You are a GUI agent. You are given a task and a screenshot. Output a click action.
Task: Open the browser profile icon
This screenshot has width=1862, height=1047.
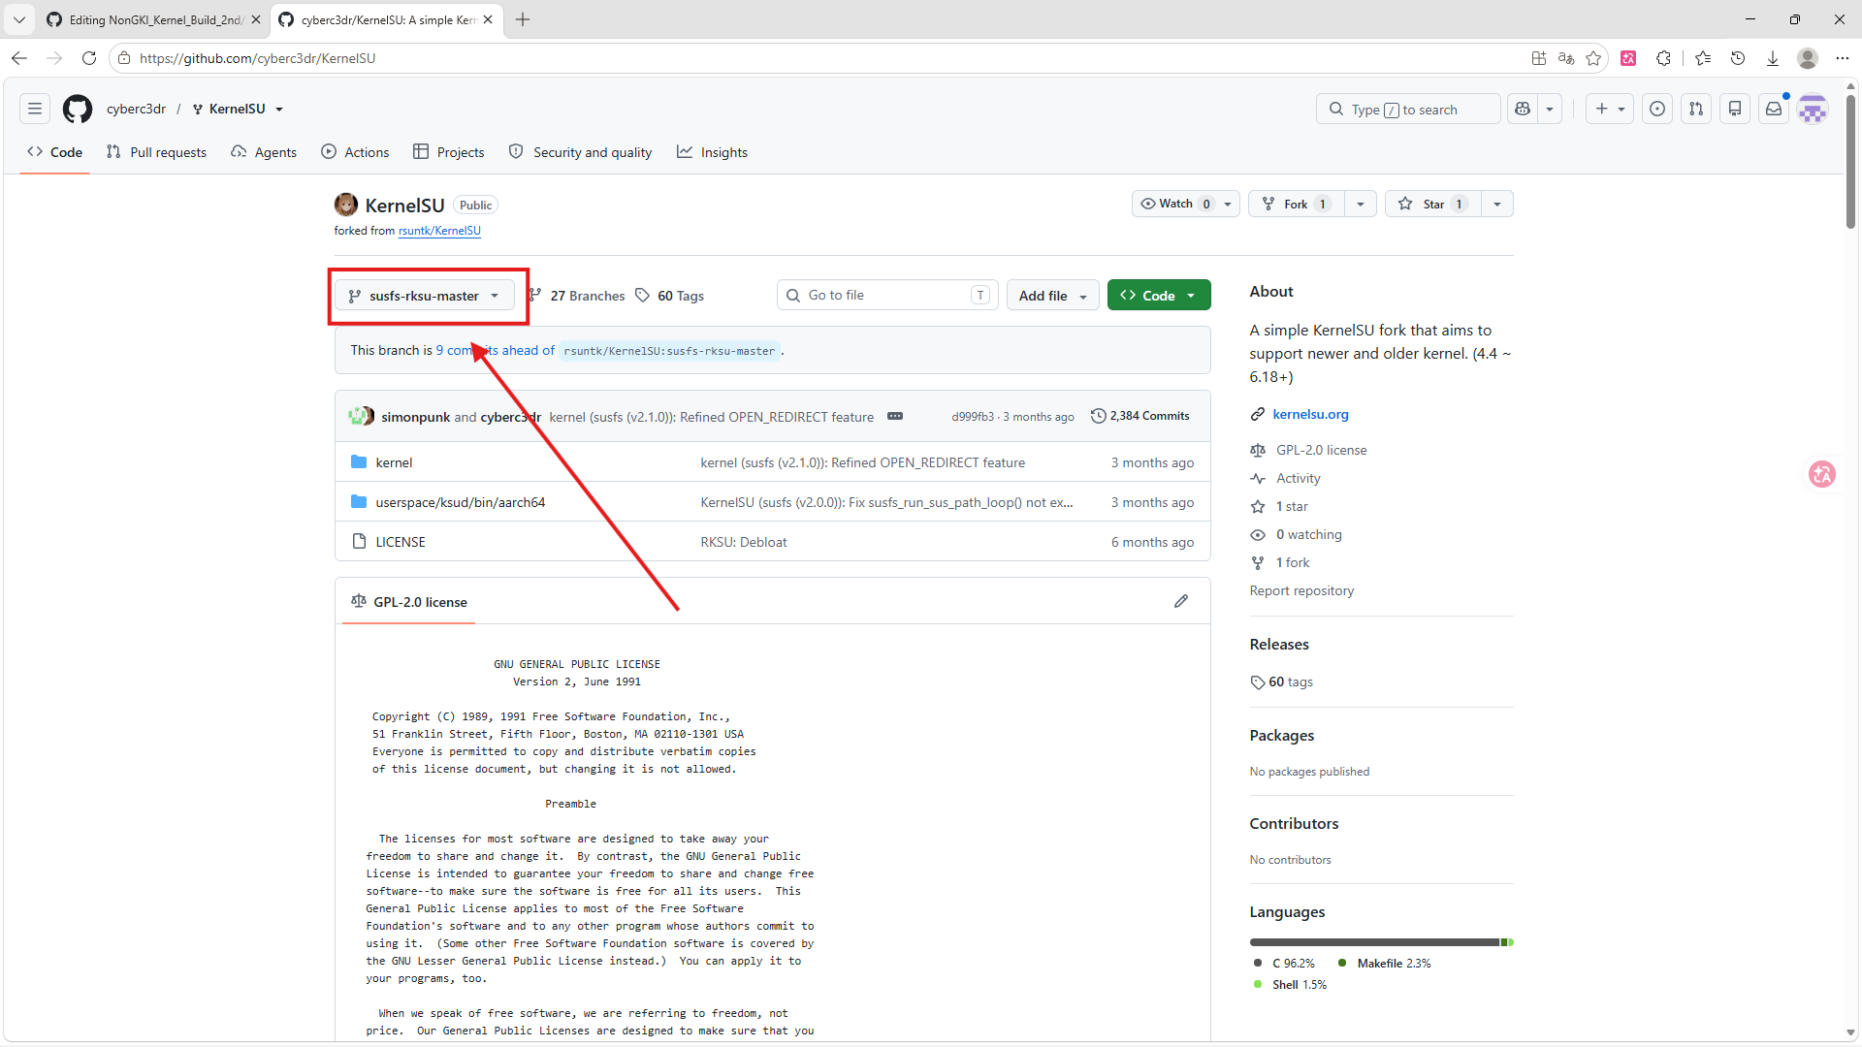pos(1808,58)
